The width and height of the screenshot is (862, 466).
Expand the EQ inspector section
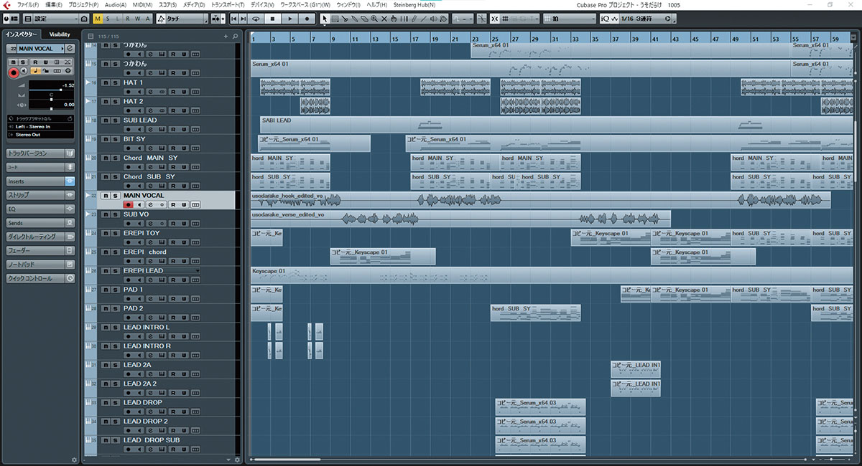pos(40,209)
